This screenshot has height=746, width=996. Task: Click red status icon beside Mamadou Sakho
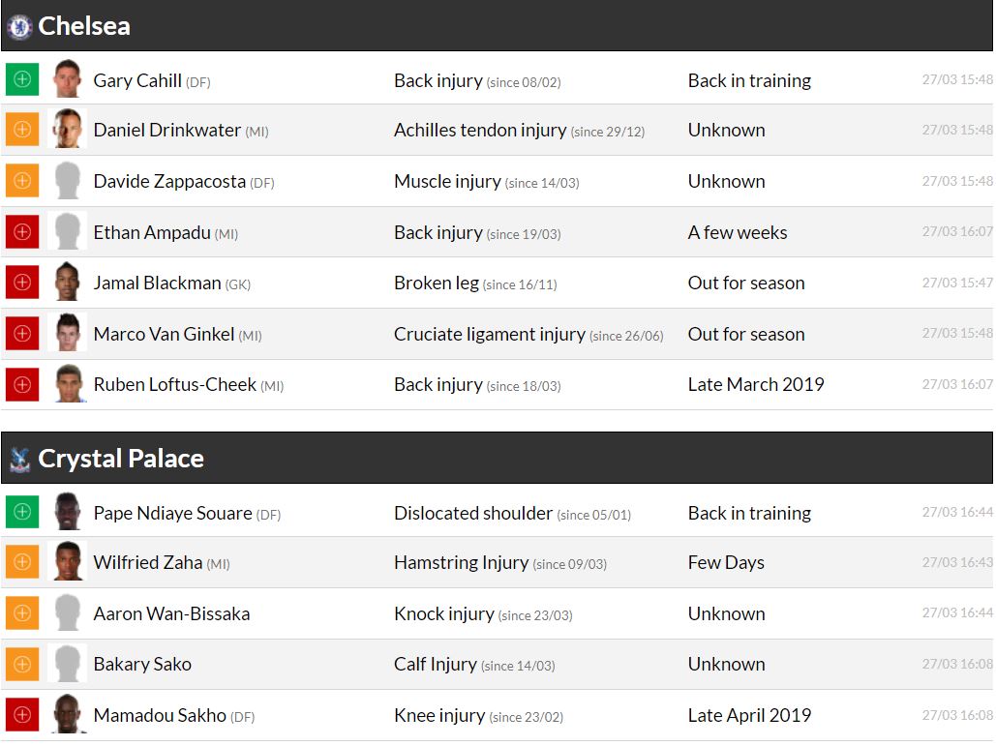tap(22, 715)
